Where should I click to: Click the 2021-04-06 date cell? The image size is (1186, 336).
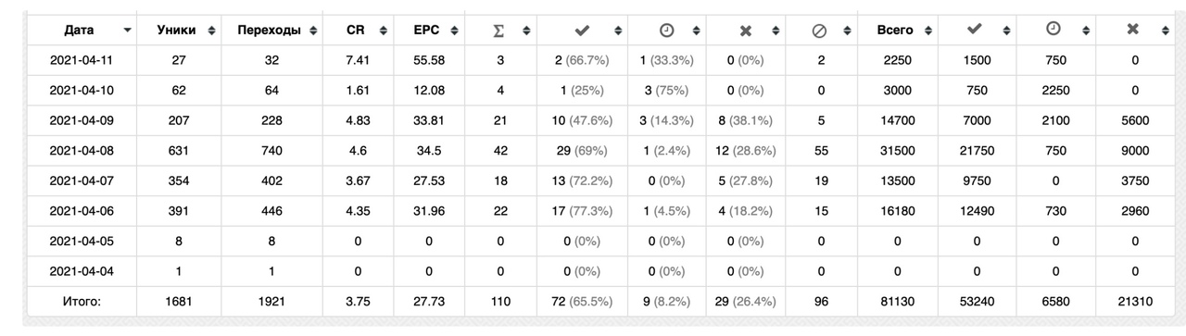pyautogui.click(x=81, y=211)
